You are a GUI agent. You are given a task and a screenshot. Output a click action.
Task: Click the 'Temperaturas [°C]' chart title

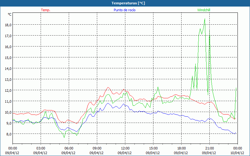point(128,3)
